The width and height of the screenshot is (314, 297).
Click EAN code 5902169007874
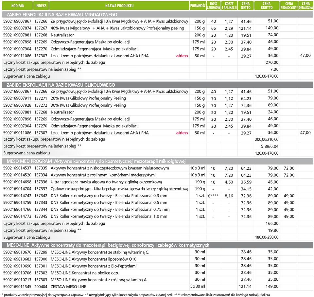(x=17, y=28)
